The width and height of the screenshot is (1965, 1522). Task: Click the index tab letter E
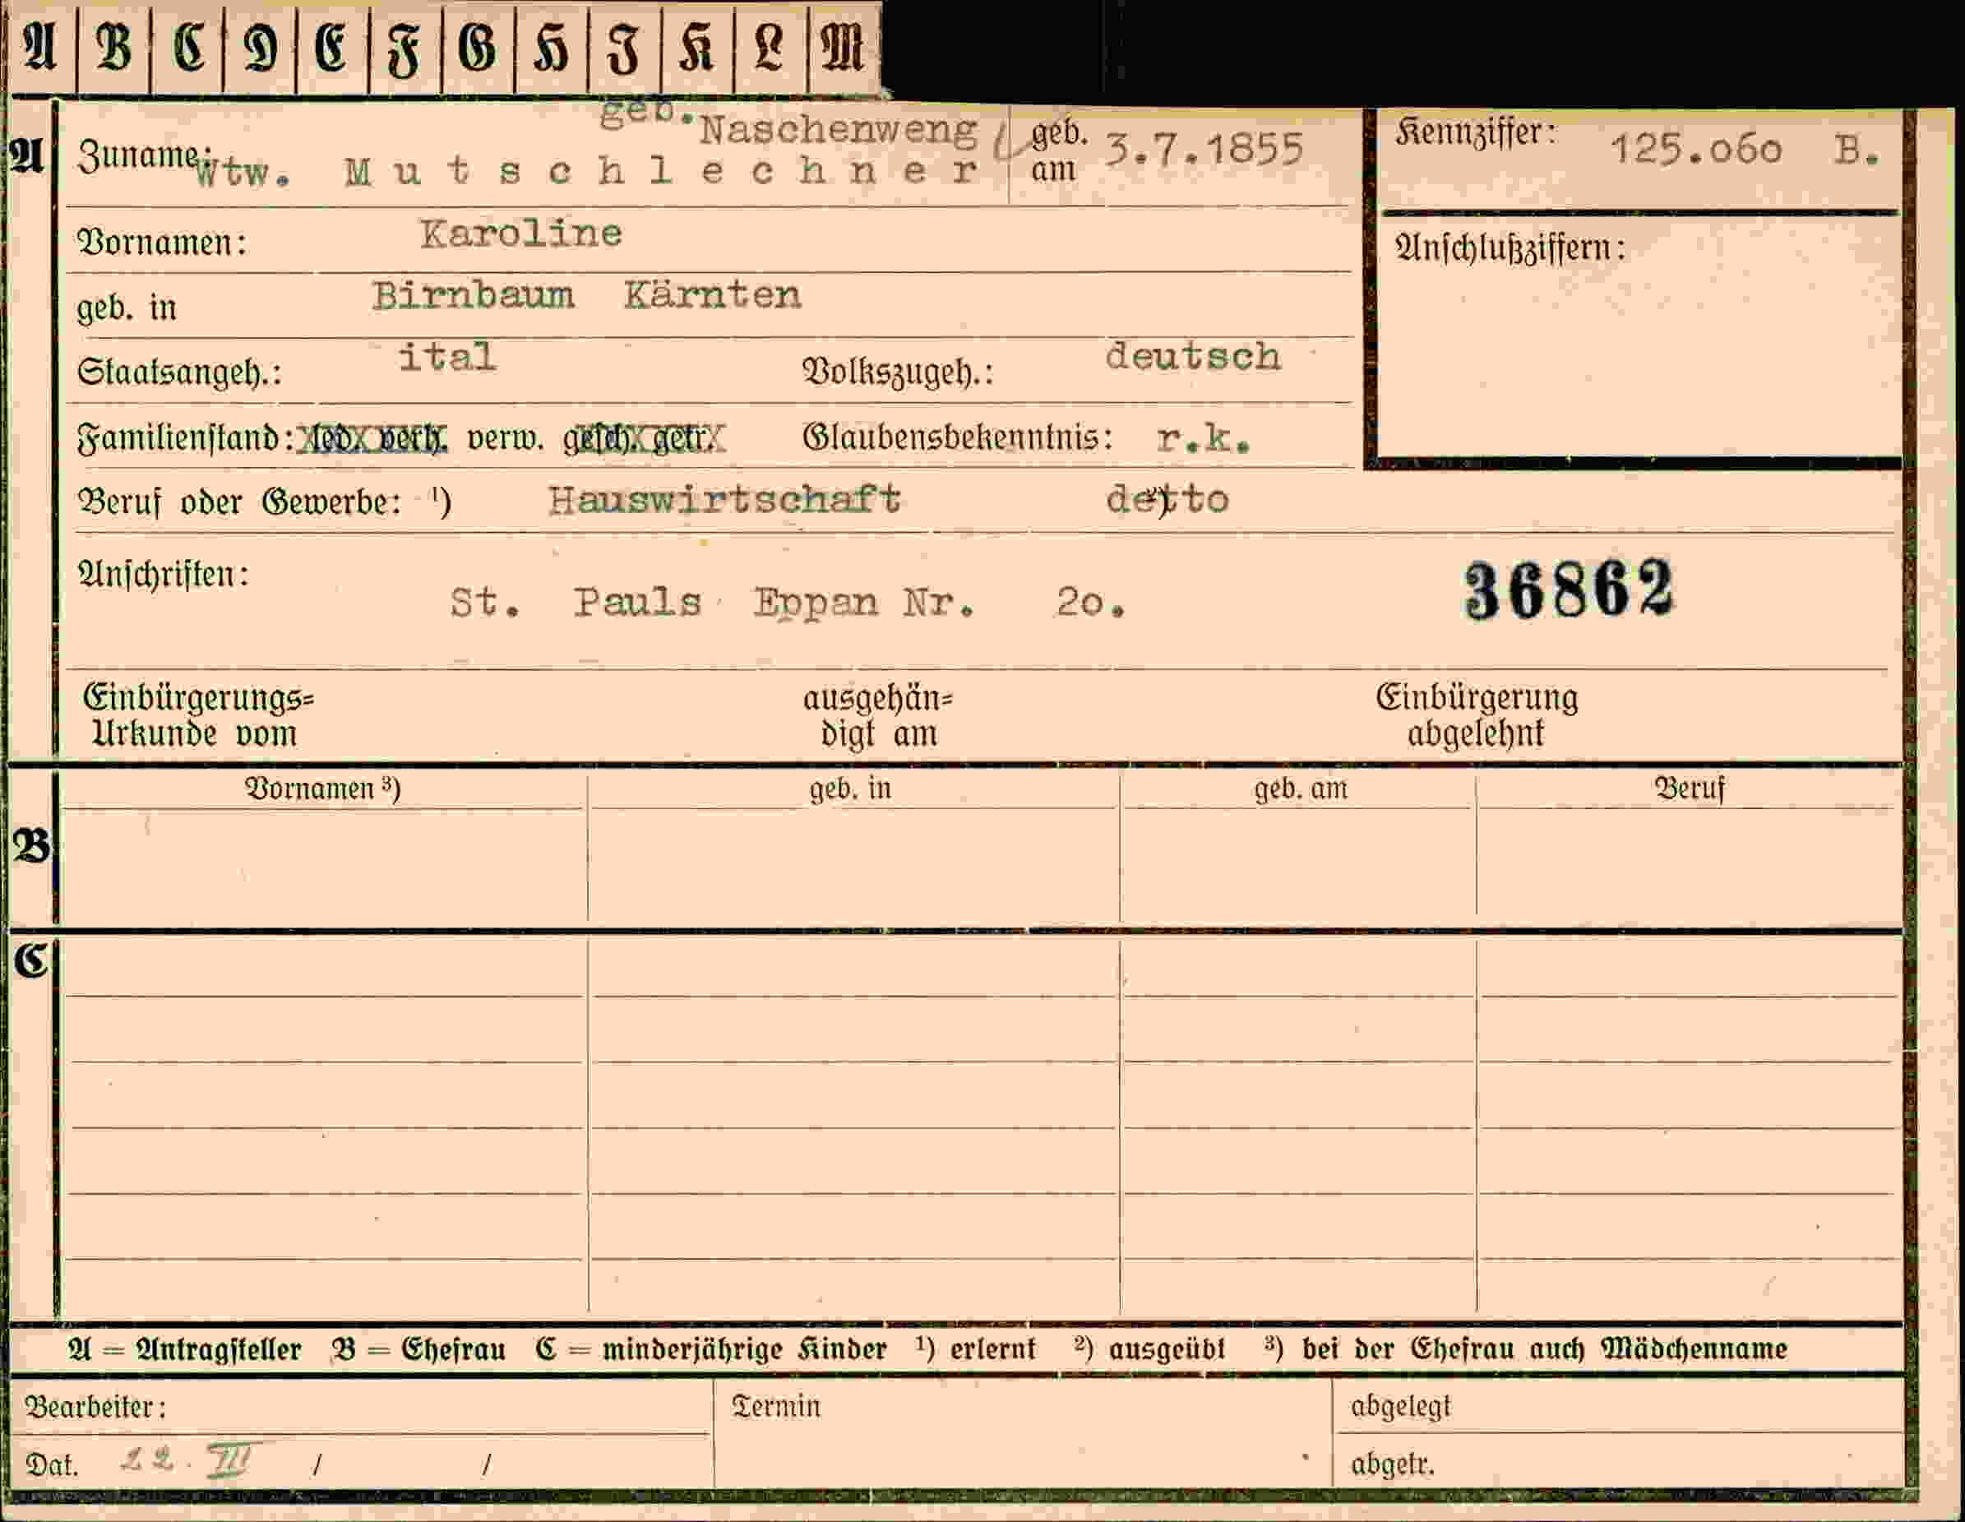(x=331, y=48)
